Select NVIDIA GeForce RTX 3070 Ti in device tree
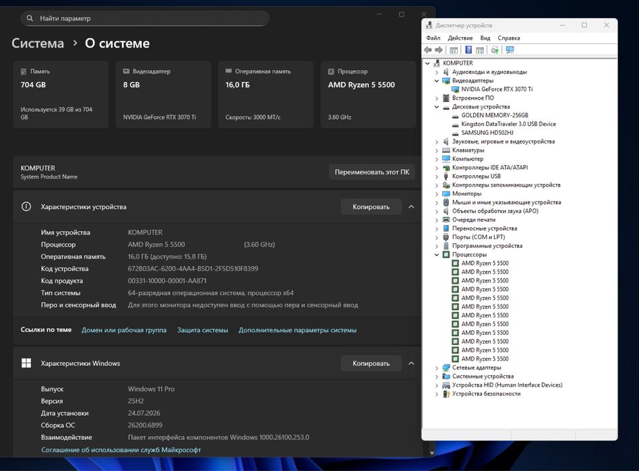The image size is (639, 471). [497, 89]
